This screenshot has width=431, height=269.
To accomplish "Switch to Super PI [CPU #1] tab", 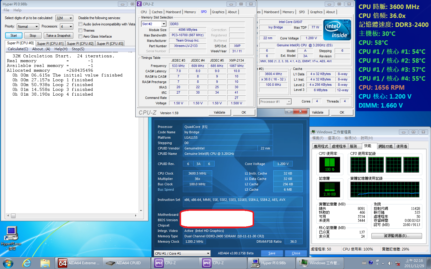I will [50, 44].
